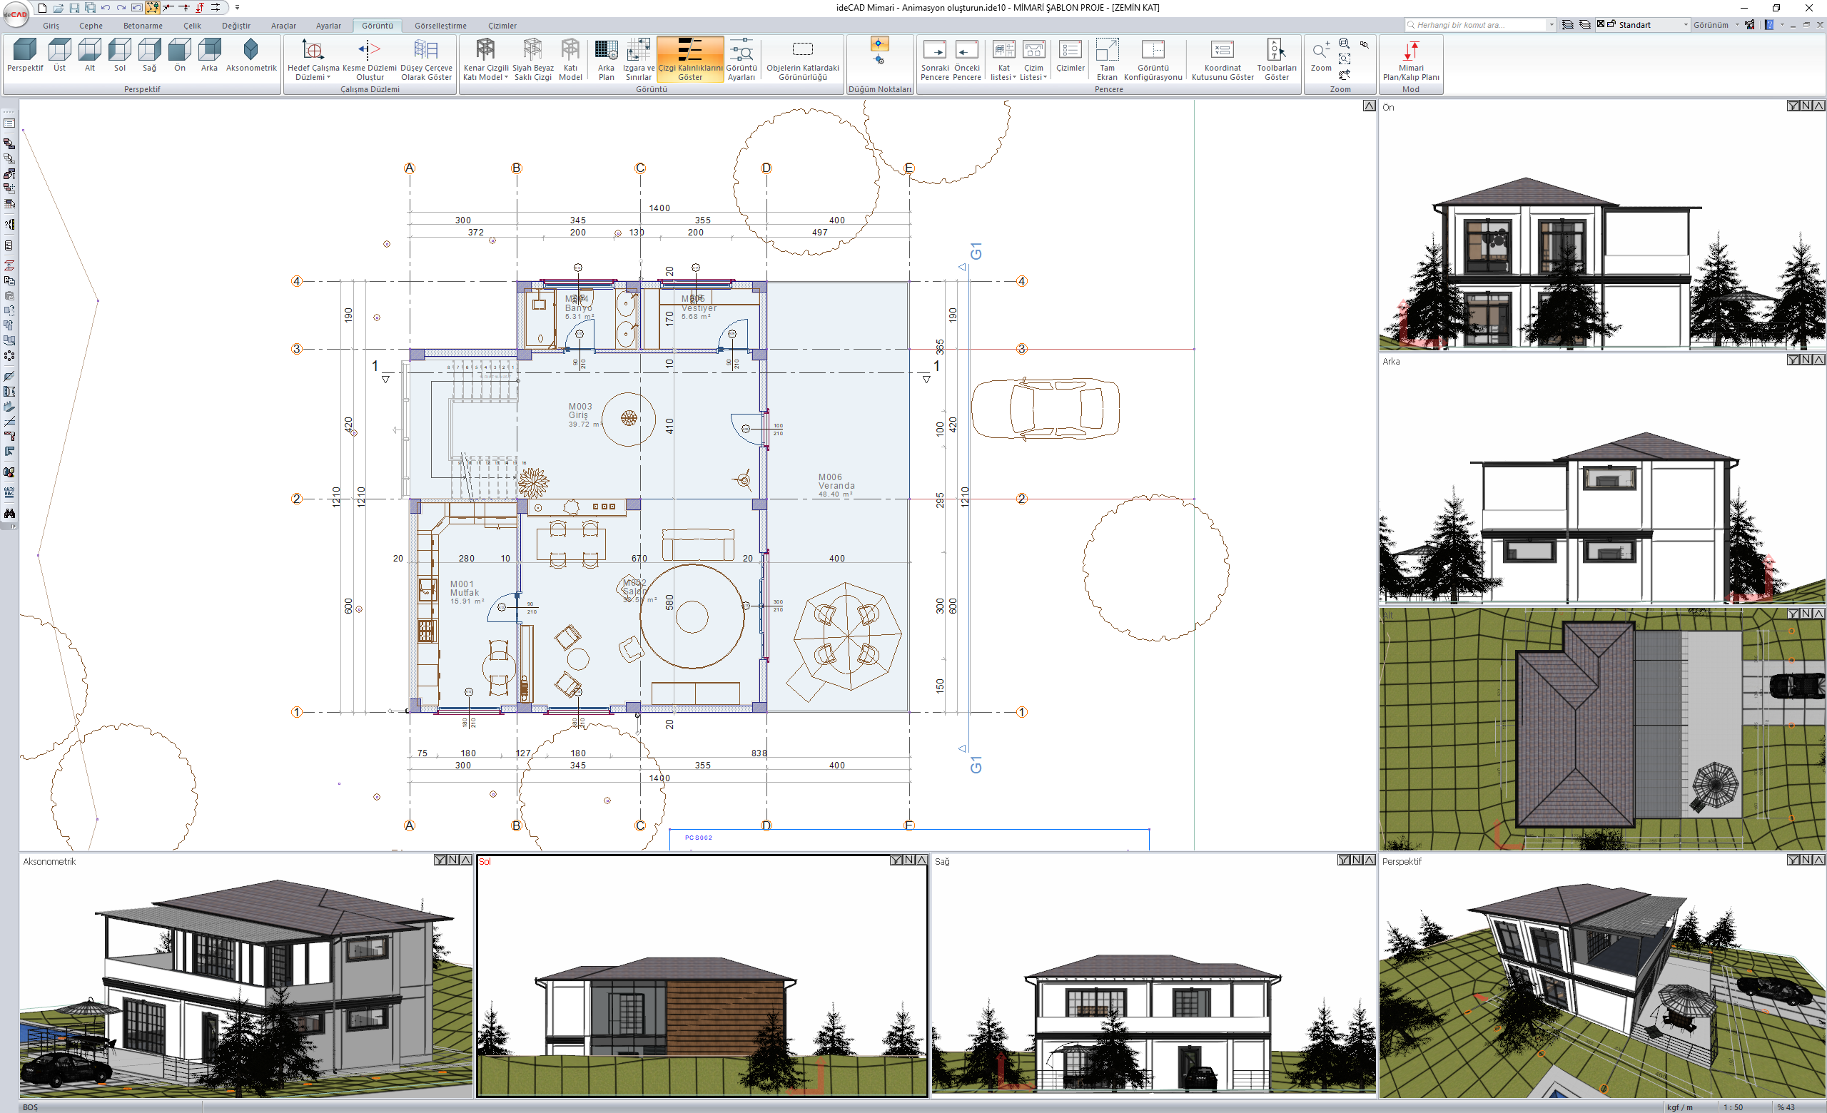This screenshot has height=1113, width=1827.
Task: Click the Tam Ekran icon
Action: pos(1106,59)
